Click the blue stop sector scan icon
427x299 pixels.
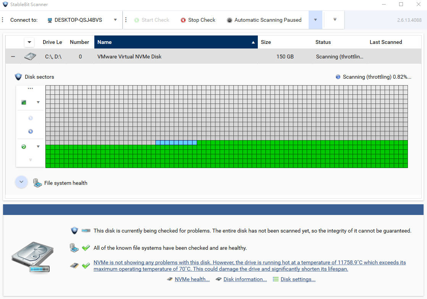(31, 131)
